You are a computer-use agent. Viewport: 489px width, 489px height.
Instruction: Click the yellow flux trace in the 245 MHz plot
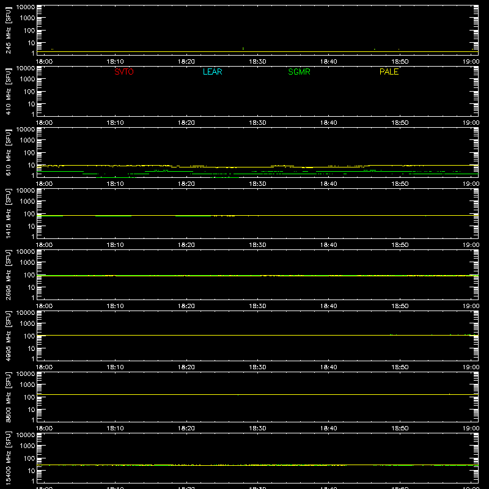[x=257, y=51]
